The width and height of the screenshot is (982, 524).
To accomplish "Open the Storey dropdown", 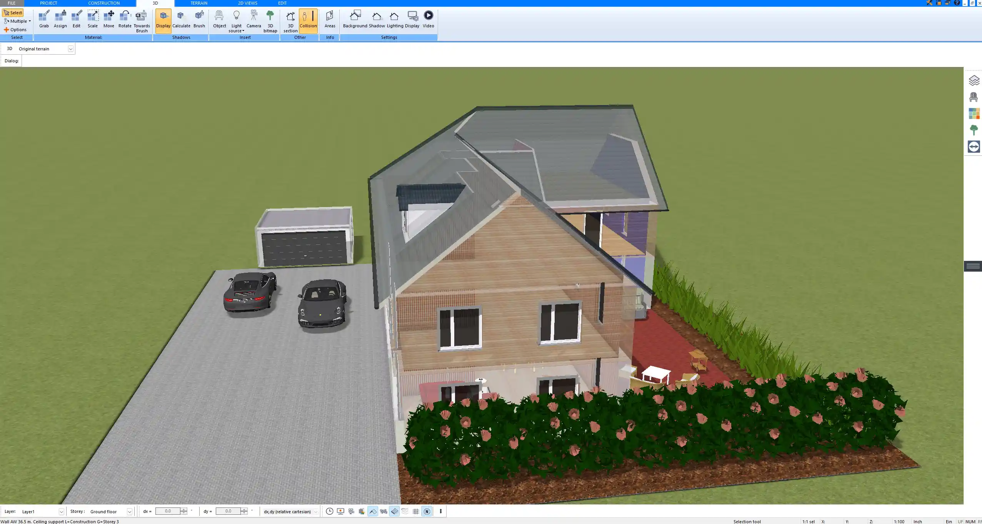I will click(130, 512).
